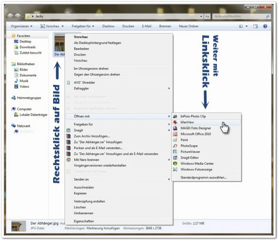Click the MAGIX Foto Designer icon
This screenshot has height=241, width=279.
(175, 128)
